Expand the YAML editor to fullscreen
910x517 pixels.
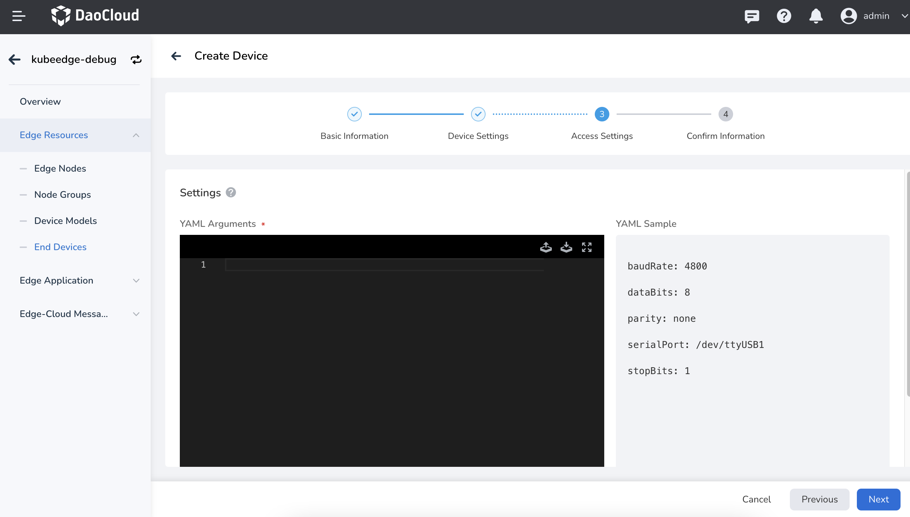pyautogui.click(x=587, y=247)
